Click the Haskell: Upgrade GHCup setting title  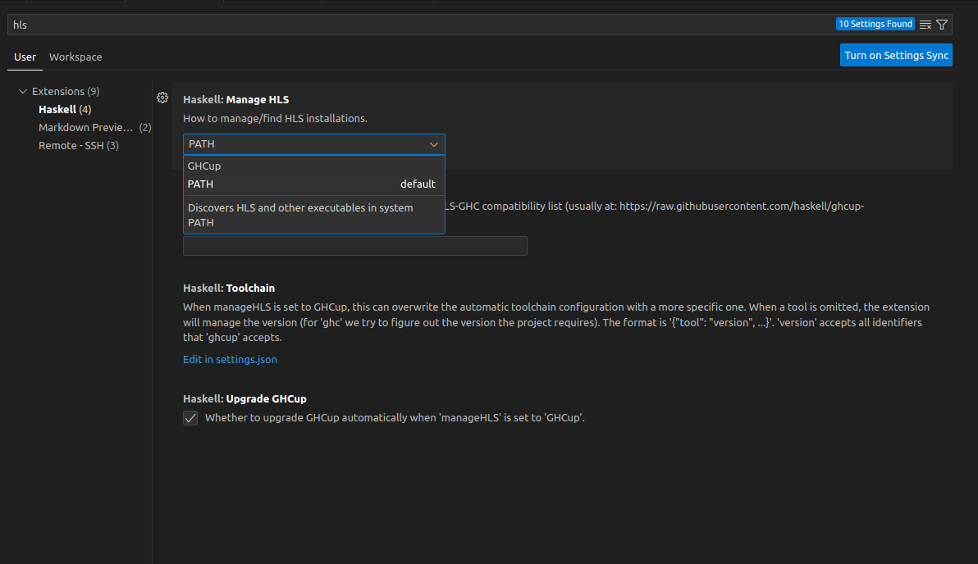point(244,399)
